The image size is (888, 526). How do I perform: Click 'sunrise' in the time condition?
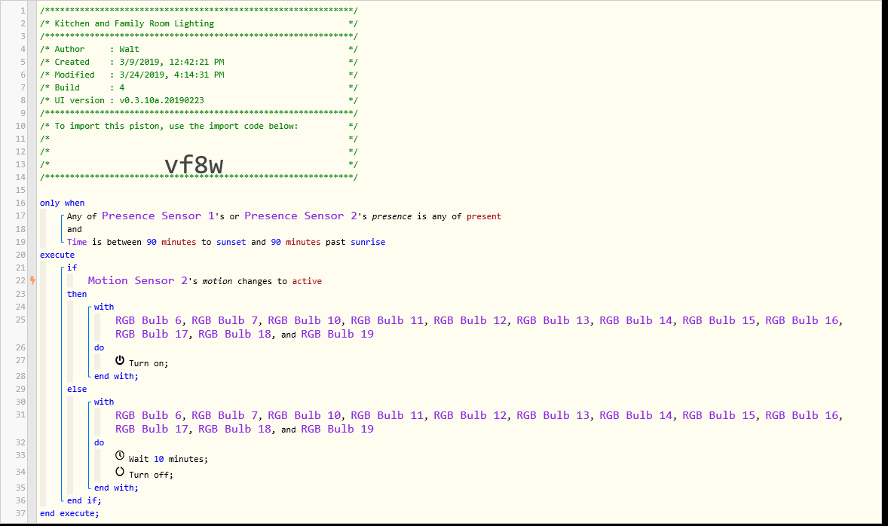368,242
